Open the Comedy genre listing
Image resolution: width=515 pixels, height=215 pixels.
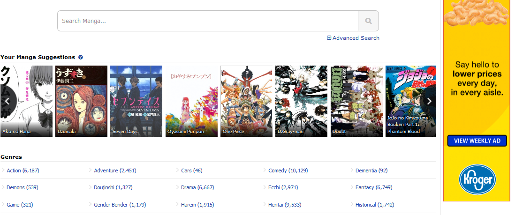pyautogui.click(x=288, y=171)
